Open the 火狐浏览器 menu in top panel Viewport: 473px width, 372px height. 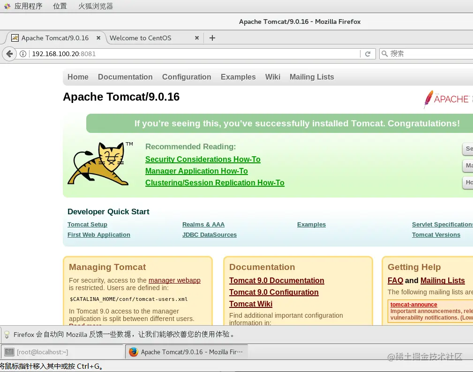pos(96,6)
